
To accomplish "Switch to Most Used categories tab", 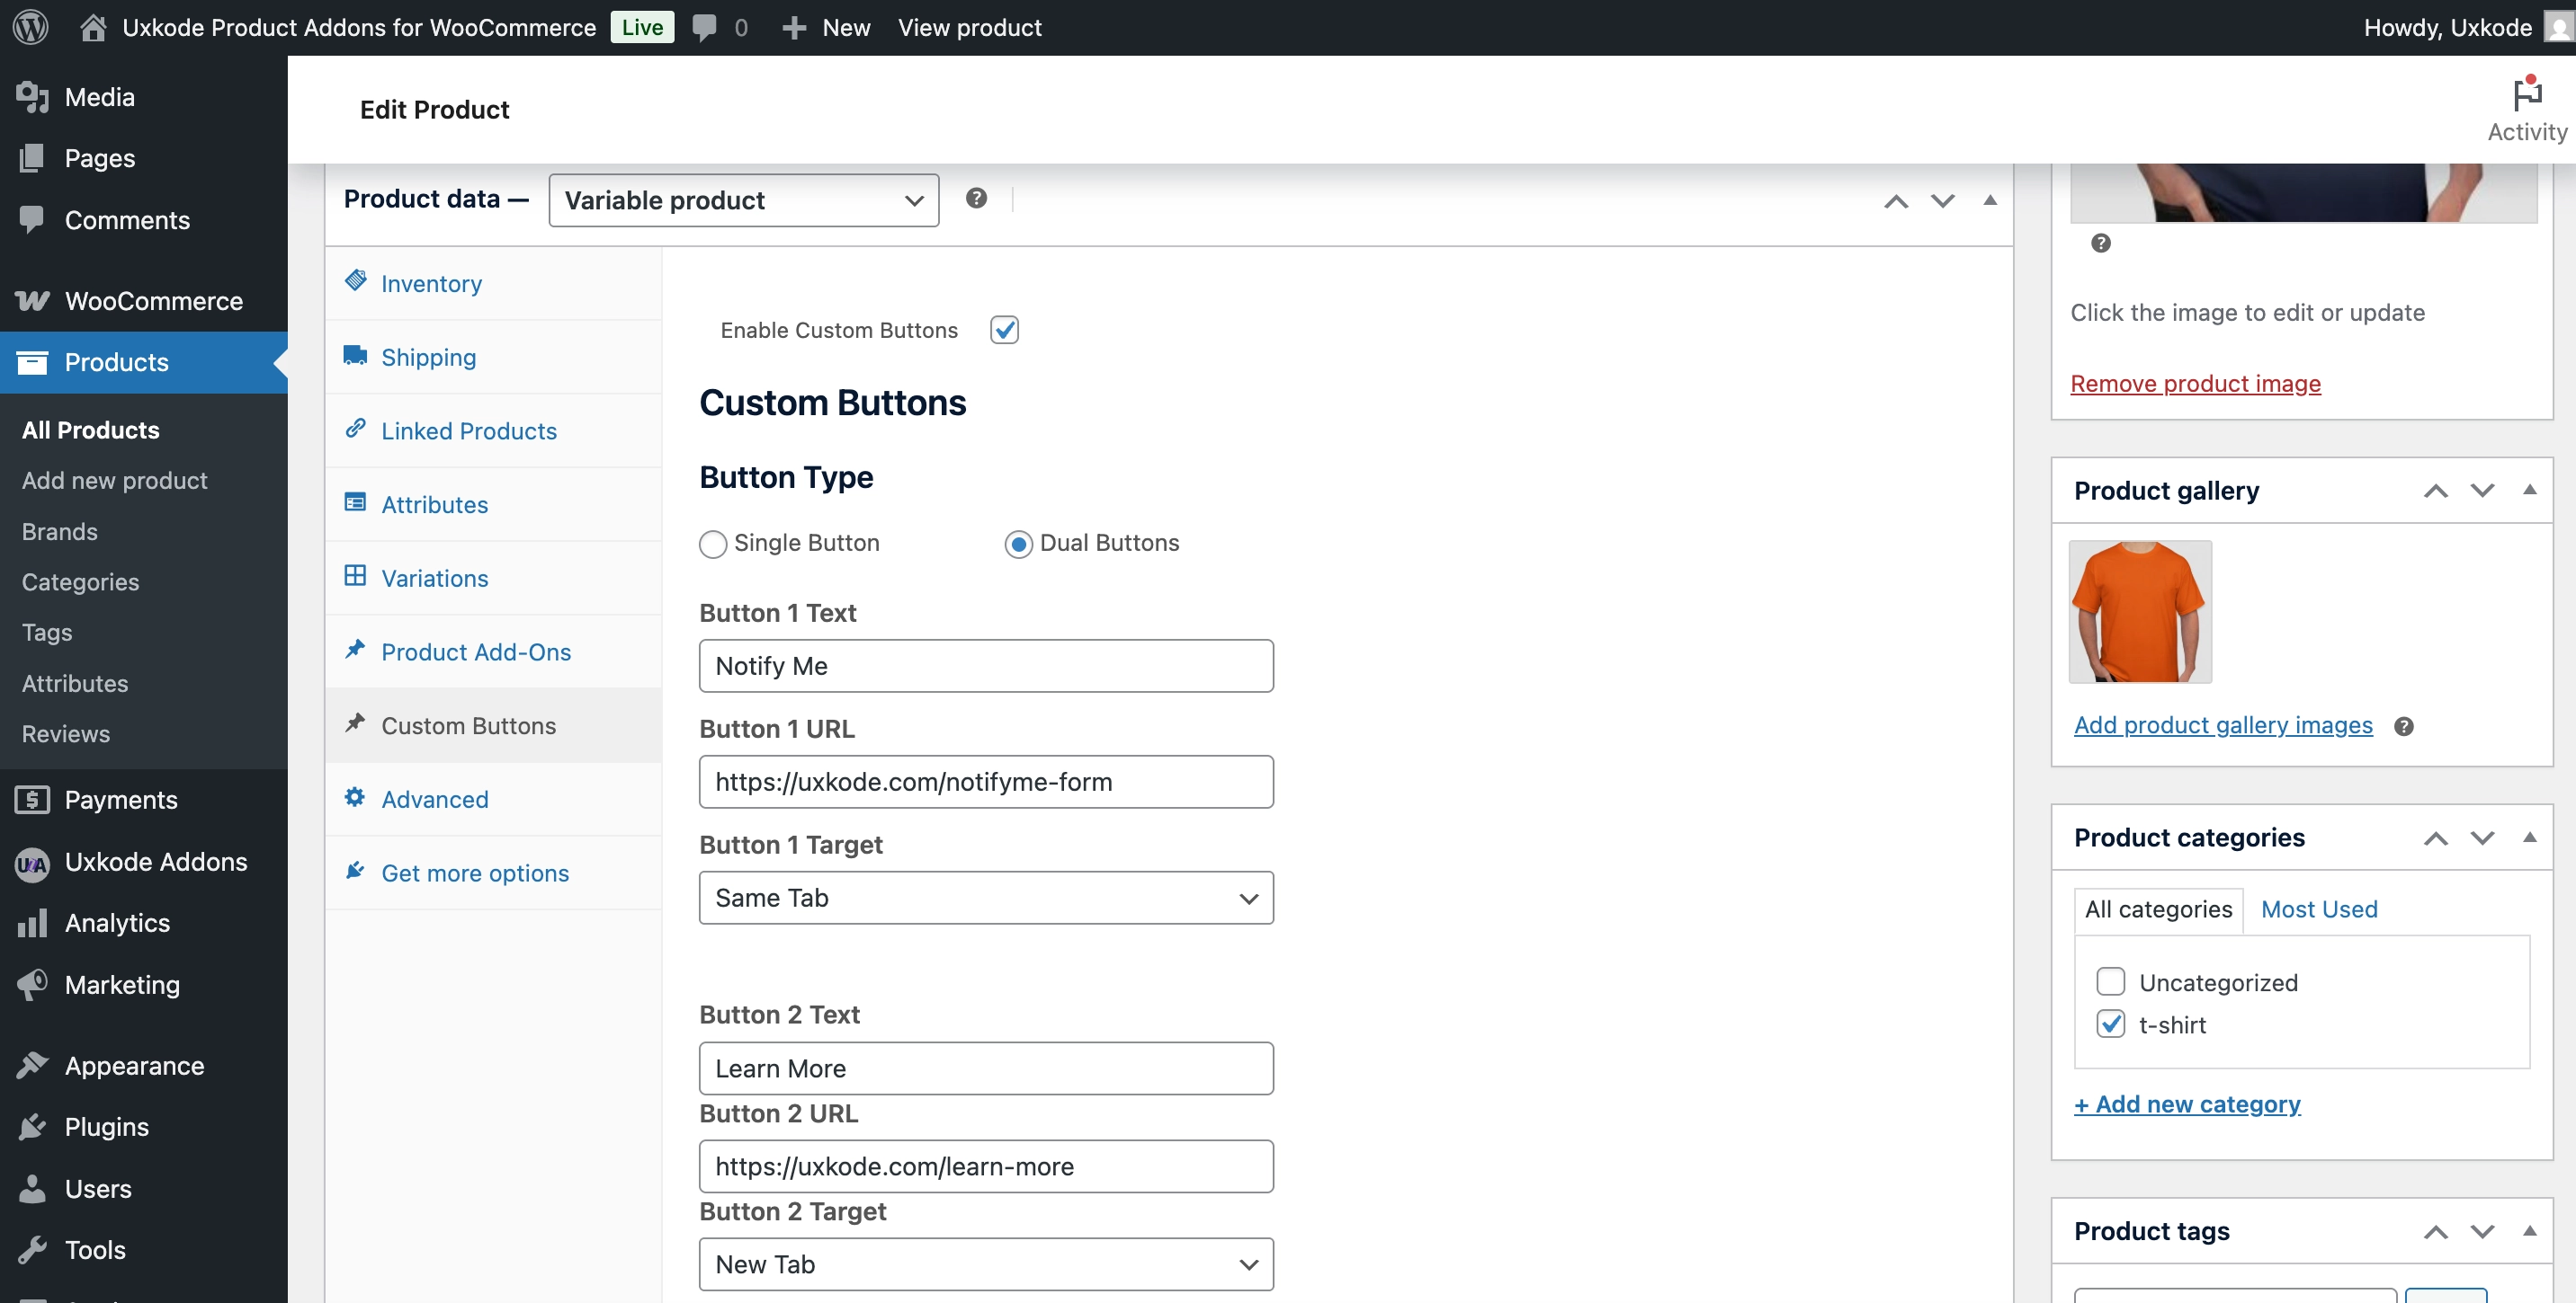I will pos(2318,909).
